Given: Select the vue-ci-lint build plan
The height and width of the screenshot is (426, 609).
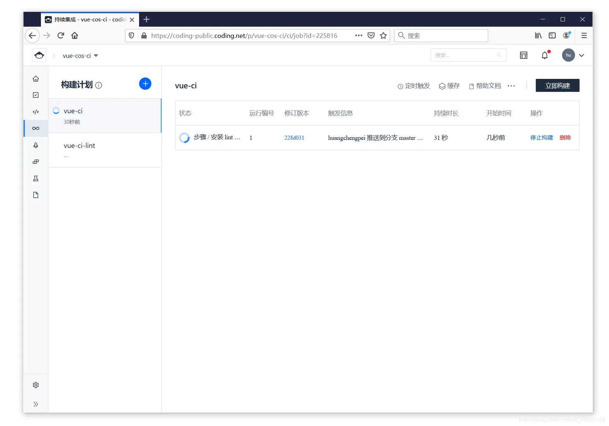Looking at the screenshot, I should [105, 150].
